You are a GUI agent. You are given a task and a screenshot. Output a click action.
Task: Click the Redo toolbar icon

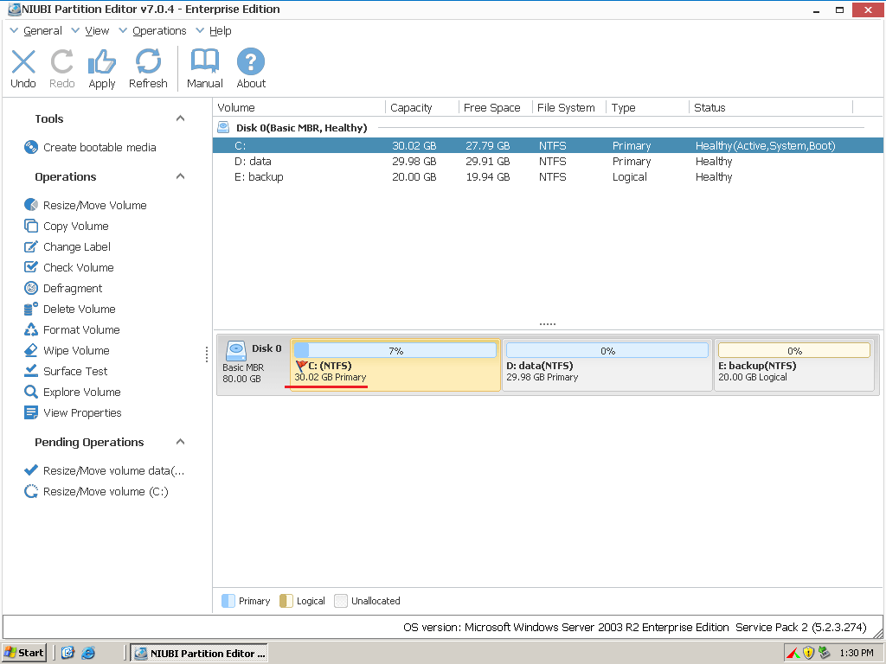tap(61, 62)
